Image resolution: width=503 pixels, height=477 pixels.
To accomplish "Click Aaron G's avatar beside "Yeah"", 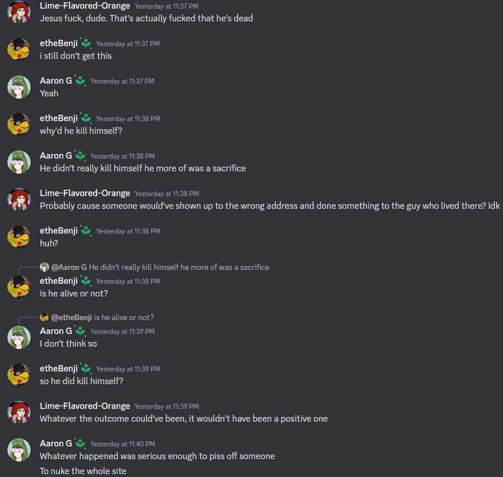I will pyautogui.click(x=19, y=87).
